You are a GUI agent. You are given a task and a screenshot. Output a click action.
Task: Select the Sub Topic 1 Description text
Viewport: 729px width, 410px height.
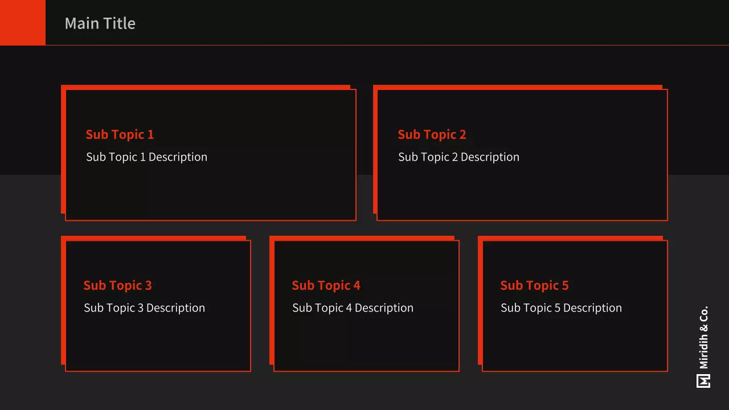[x=146, y=157]
